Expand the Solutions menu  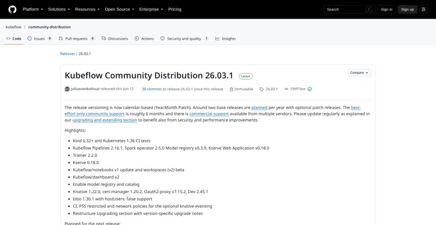[59, 9]
